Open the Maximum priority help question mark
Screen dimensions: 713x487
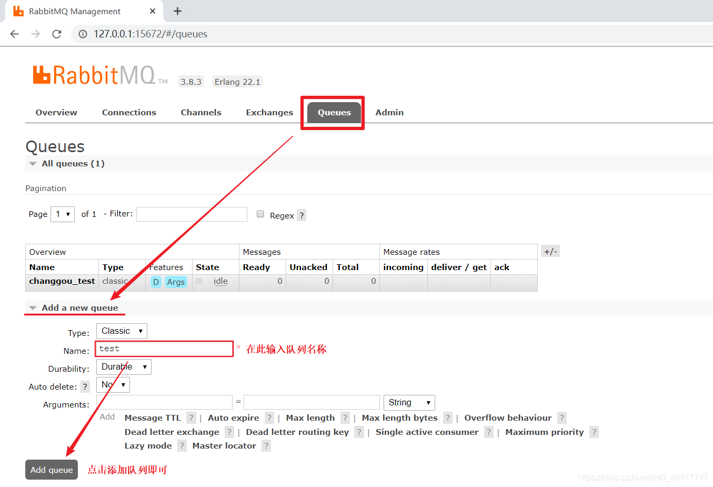[594, 432]
